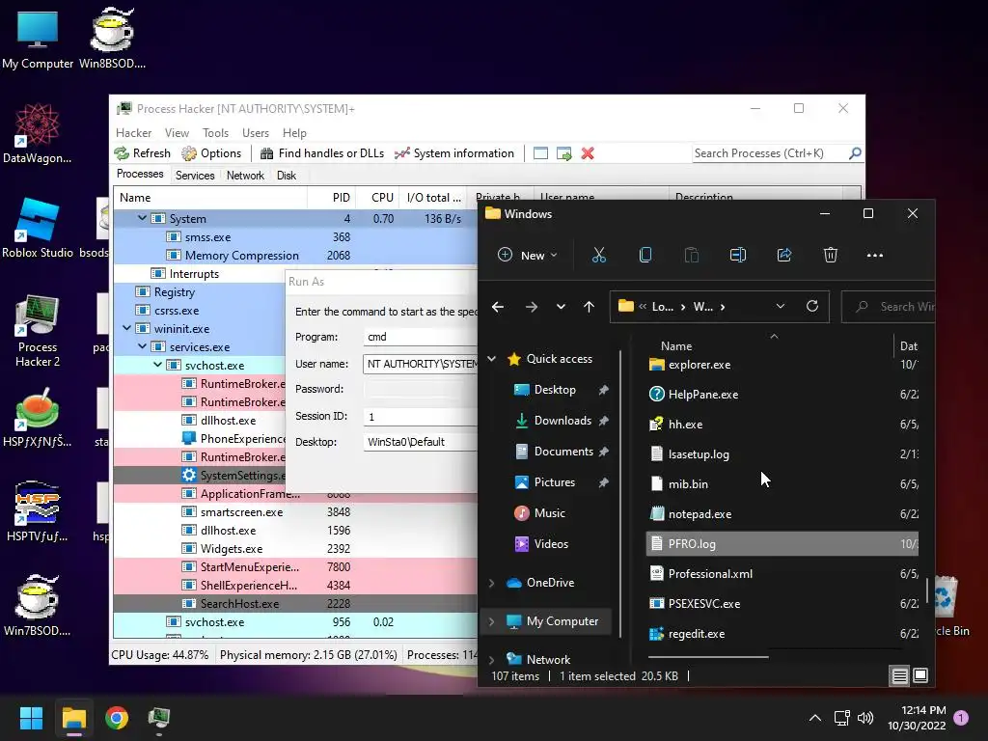Show hidden system tray icons
The height and width of the screenshot is (741, 988).
click(x=814, y=718)
